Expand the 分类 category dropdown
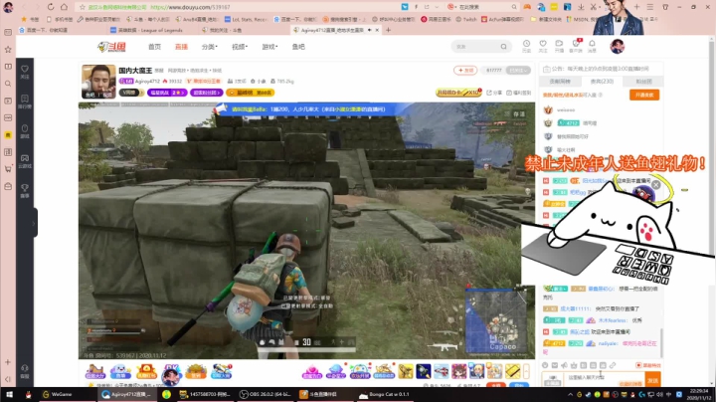This screenshot has height=402, width=716. coord(209,47)
